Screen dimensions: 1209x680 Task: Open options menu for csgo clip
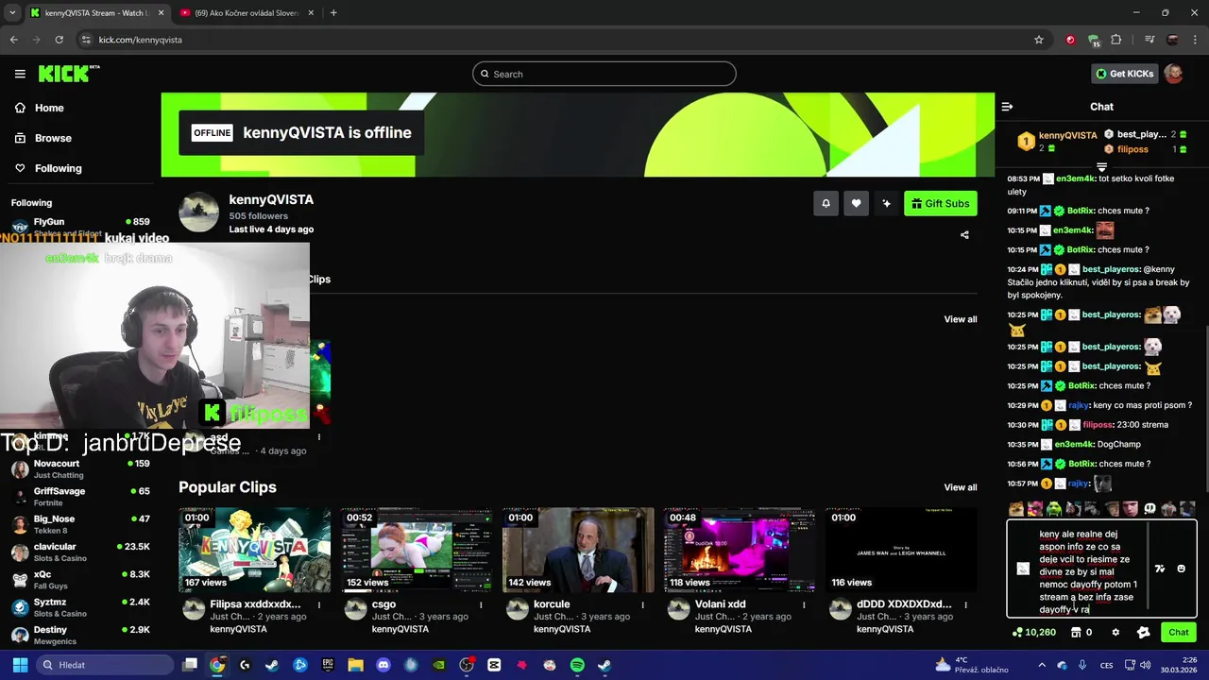(481, 604)
